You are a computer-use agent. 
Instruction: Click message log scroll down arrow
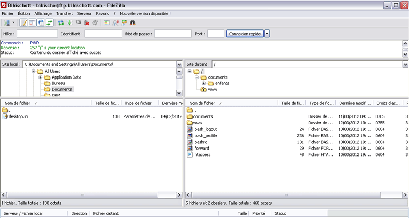pyautogui.click(x=405, y=54)
